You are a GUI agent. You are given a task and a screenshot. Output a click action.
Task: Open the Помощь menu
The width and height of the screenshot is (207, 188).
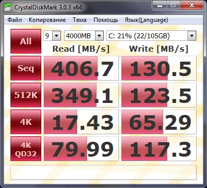[x=105, y=20]
